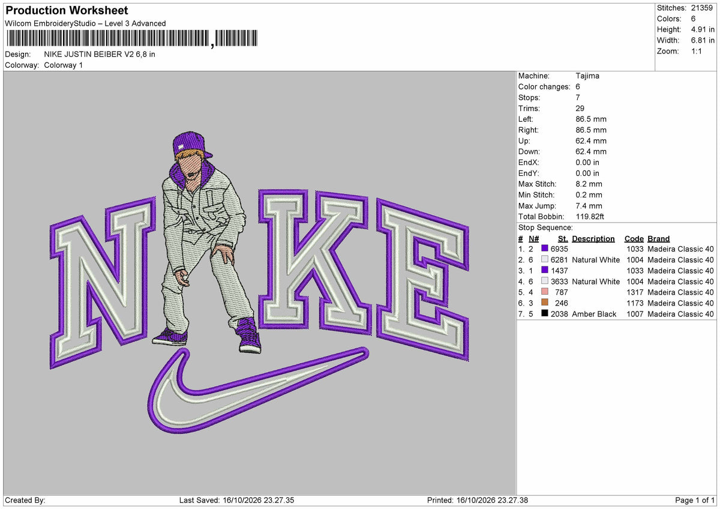Image resolution: width=720 pixels, height=509 pixels.
Task: Select Min Stitch value "0.2 mm"
Action: [x=589, y=194]
